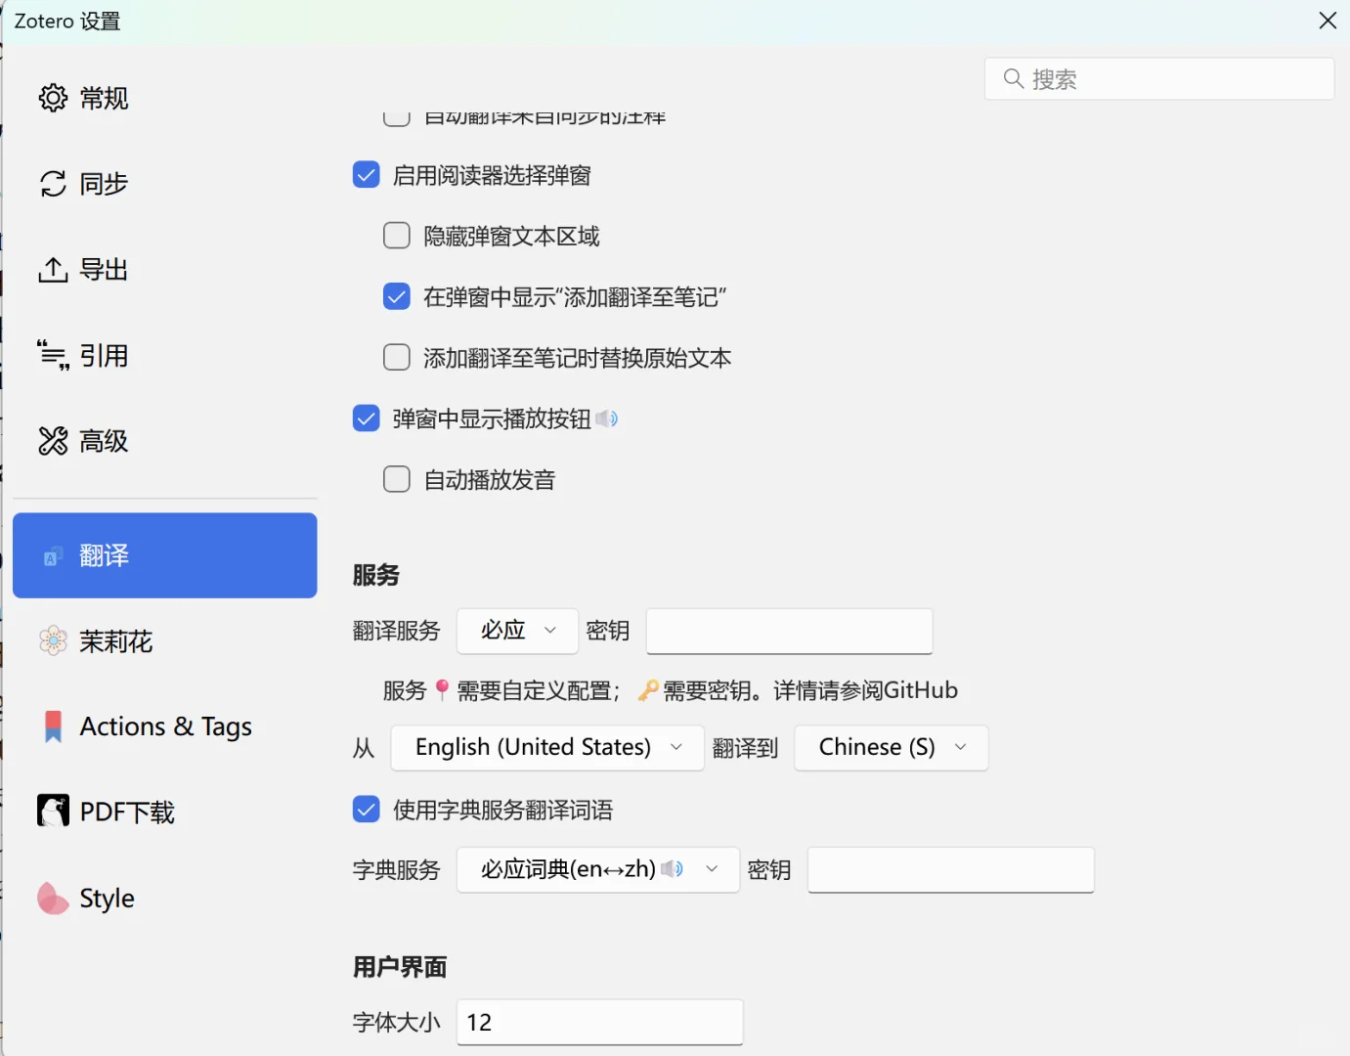
Task: Click the sync arrows icon beside 同步
Action: click(53, 183)
